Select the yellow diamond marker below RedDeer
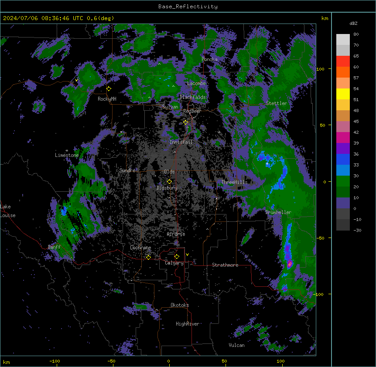The width and height of the screenshot is (376, 367). (x=185, y=122)
